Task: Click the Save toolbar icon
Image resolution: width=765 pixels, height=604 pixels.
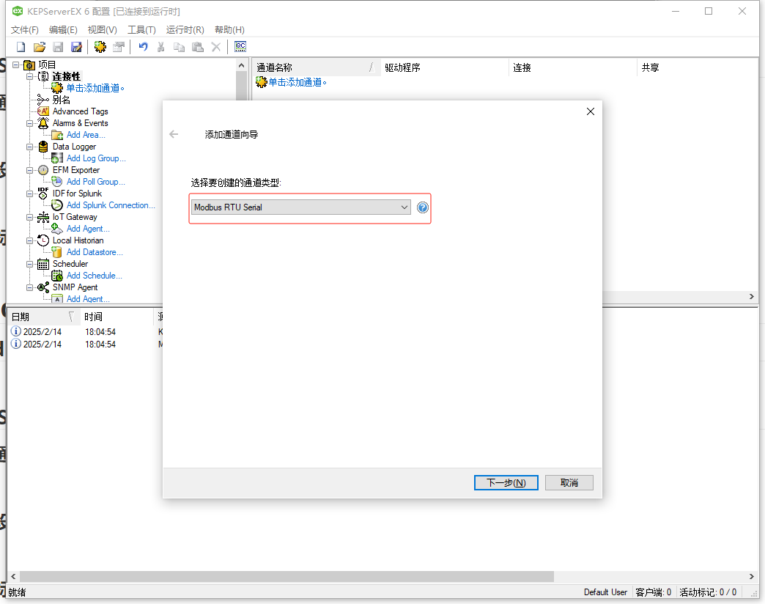Action: pyautogui.click(x=58, y=47)
